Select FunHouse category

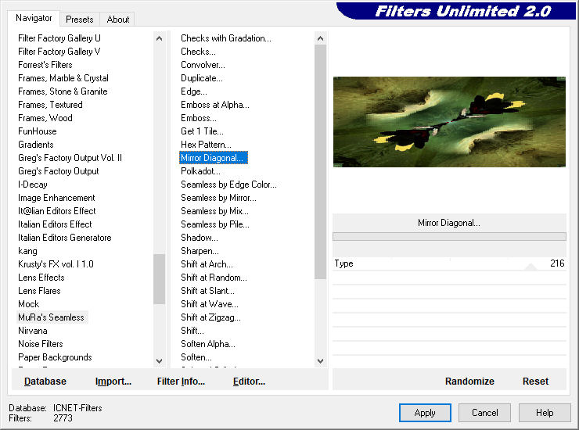[x=38, y=131]
